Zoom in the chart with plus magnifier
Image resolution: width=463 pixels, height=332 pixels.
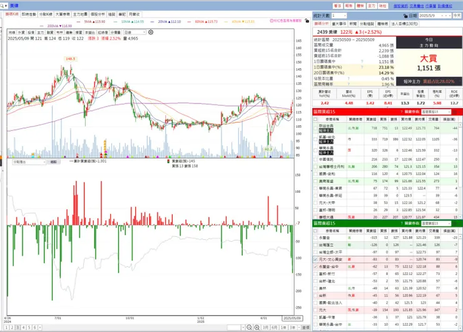[x=257, y=327]
